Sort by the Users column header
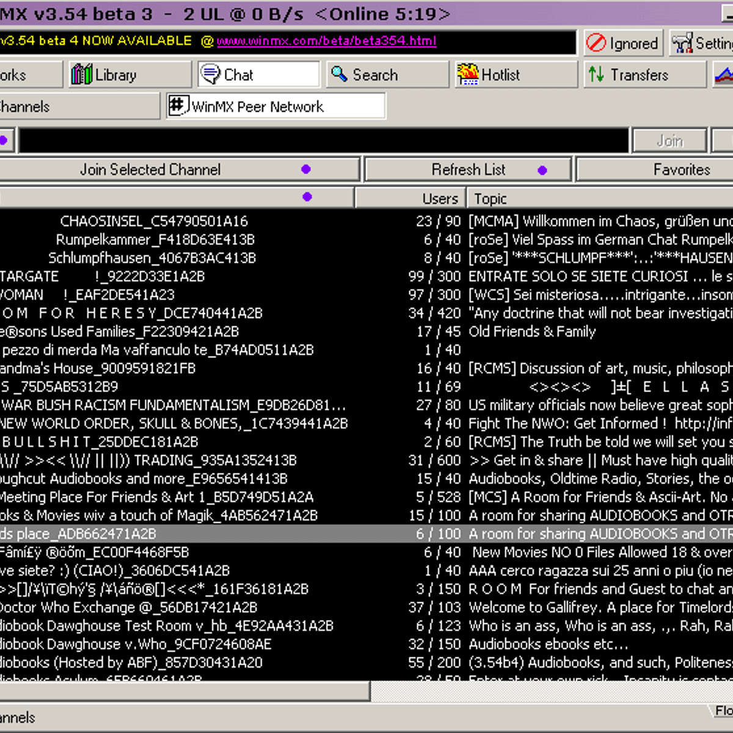The height and width of the screenshot is (733, 733). (x=410, y=199)
